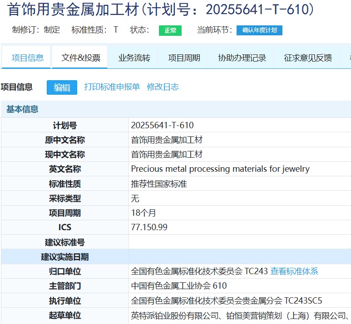Open the 修改日志 link
Viewport: 351px width, 324px height.
(x=163, y=87)
